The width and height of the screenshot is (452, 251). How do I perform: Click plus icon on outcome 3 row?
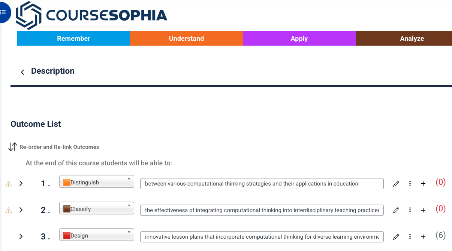tap(423, 237)
